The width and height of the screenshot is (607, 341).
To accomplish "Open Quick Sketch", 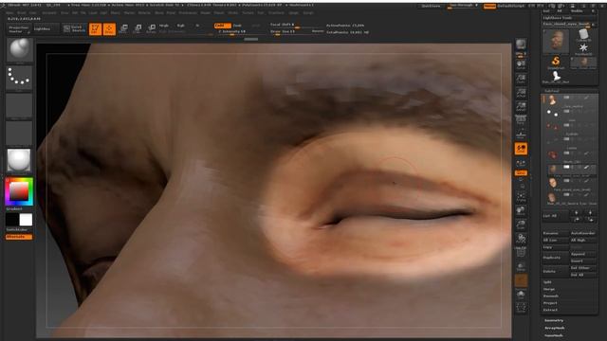I will (x=74, y=28).
